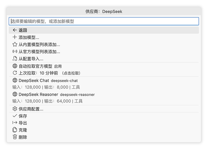Click the 输出: 8,000 detail line
This screenshot has width=208, height=150.
tap(46, 87)
